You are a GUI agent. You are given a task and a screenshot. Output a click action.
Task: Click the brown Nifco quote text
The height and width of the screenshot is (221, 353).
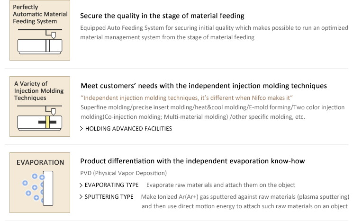click(187, 98)
